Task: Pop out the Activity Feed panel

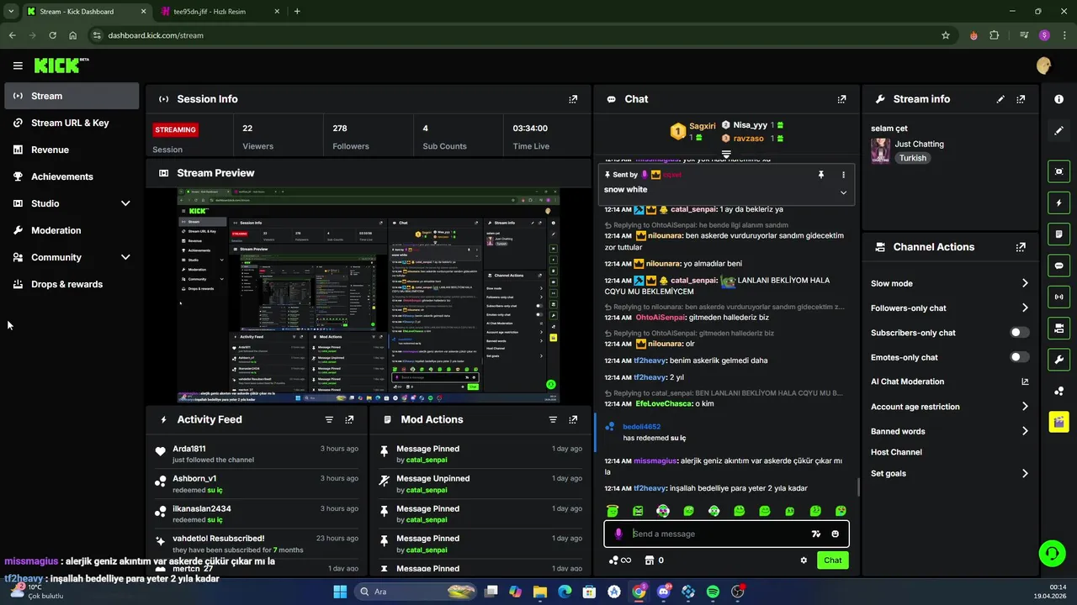Action: point(349,419)
